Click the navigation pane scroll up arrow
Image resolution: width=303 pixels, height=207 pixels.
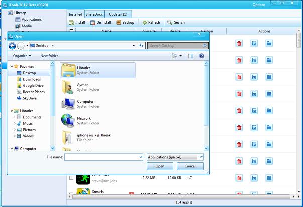coord(52,63)
